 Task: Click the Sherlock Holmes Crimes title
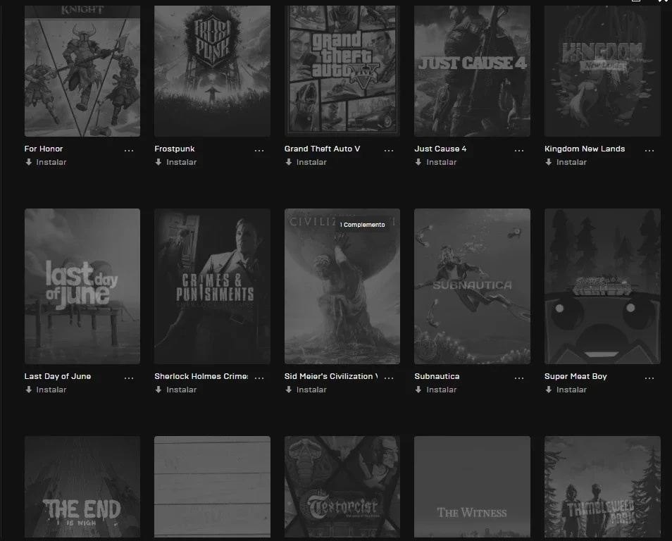(x=201, y=376)
